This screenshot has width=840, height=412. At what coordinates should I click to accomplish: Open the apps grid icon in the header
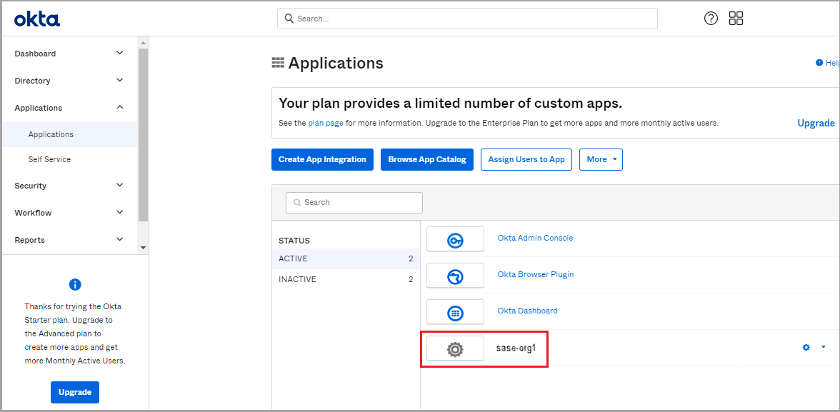[736, 18]
